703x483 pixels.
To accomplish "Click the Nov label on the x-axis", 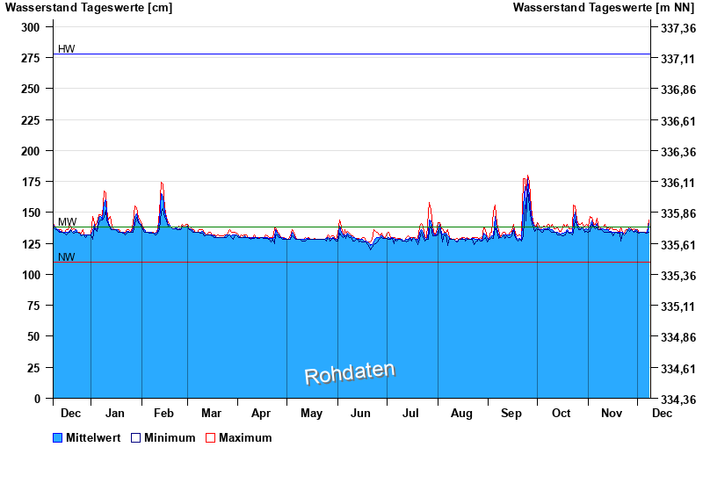I will click(612, 413).
